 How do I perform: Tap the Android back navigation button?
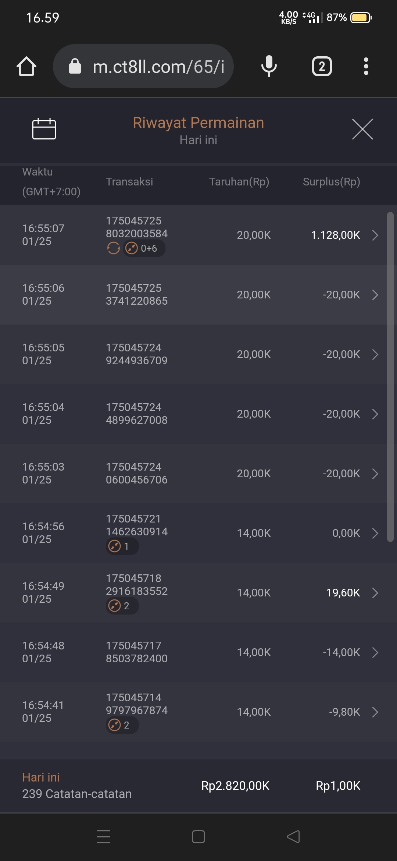point(293,837)
